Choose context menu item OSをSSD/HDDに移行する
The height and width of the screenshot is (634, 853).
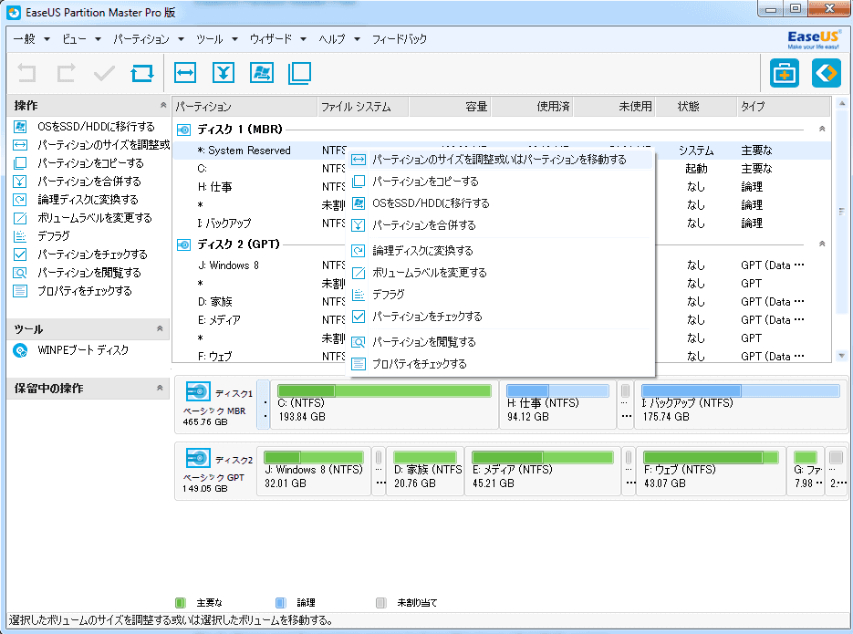500,203
